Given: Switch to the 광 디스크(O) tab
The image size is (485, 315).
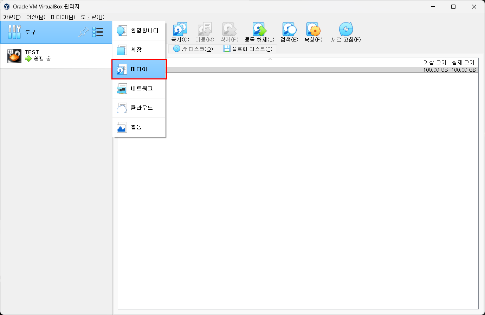Looking at the screenshot, I should point(193,49).
